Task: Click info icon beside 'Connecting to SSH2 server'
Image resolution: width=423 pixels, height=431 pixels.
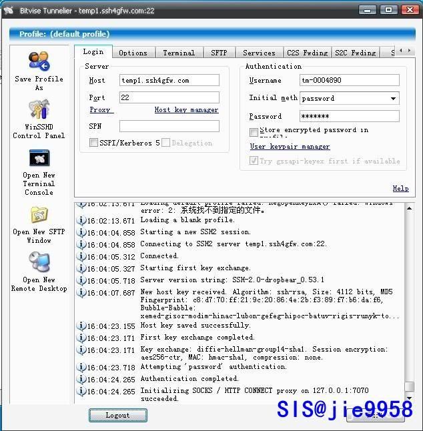Action: 81,244
